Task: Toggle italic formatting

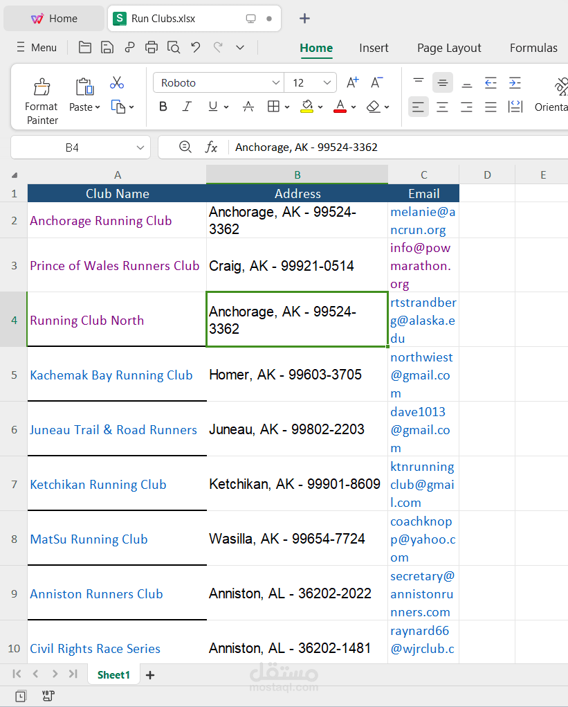Action: [187, 107]
